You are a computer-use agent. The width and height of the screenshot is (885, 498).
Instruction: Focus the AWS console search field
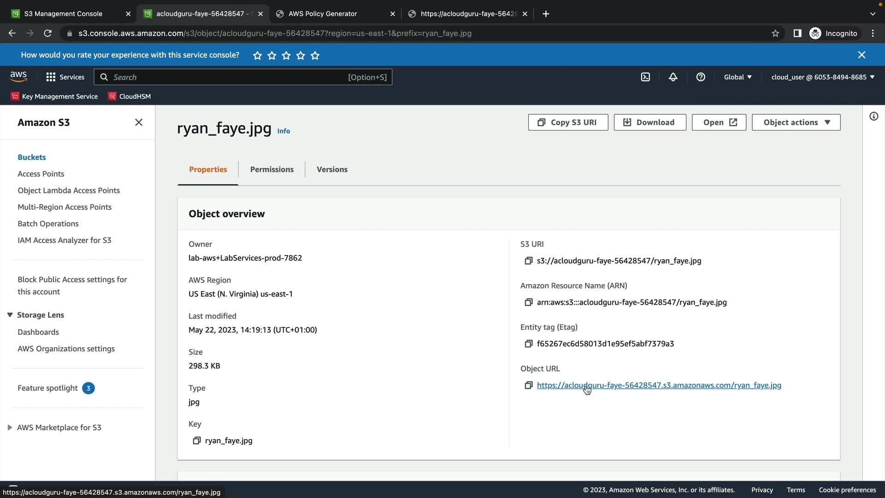point(230,77)
